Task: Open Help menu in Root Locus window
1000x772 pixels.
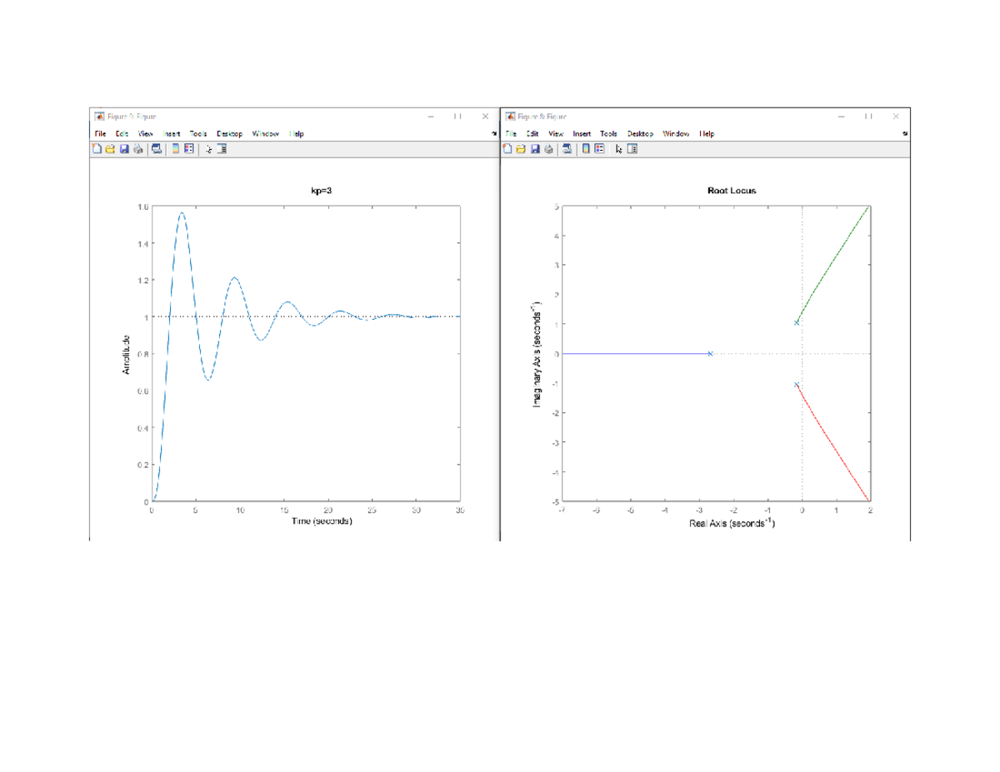Action: tap(707, 133)
